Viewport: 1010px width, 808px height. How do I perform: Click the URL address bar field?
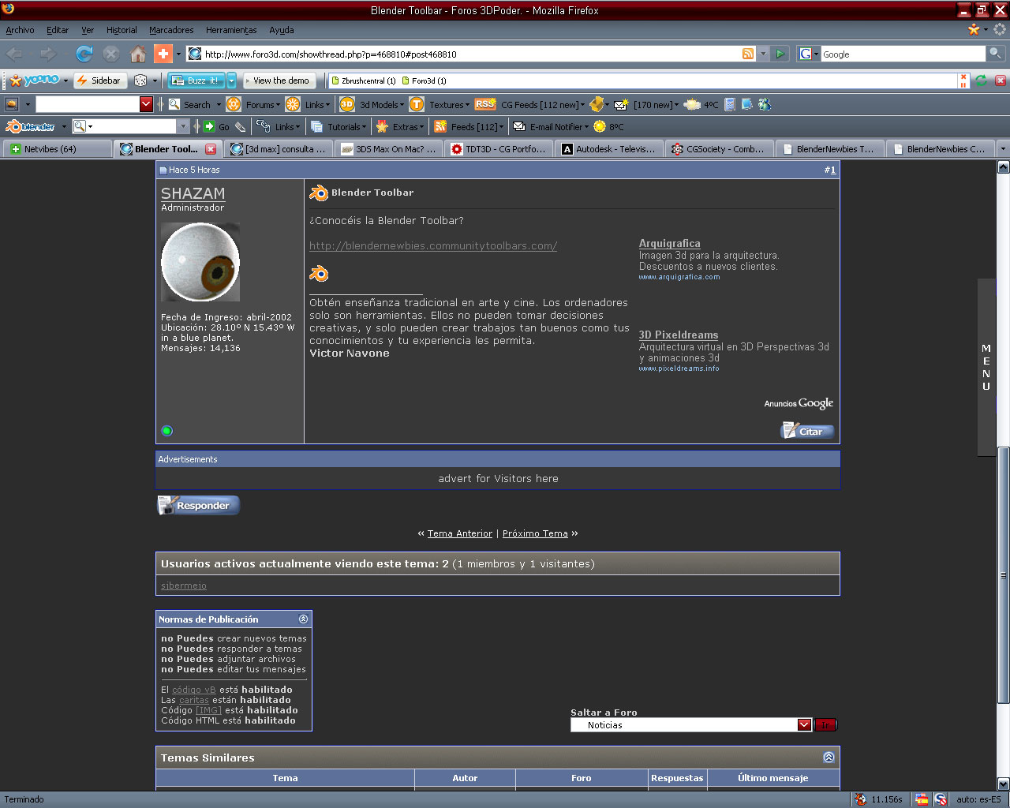pyautogui.click(x=471, y=54)
